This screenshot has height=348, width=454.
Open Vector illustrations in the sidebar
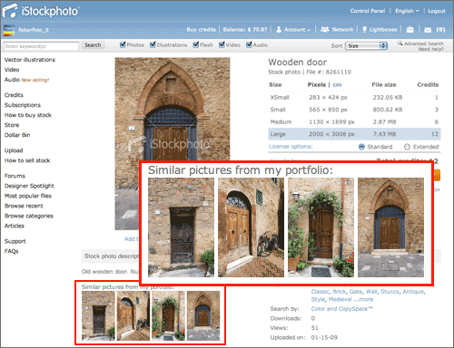pyautogui.click(x=30, y=60)
